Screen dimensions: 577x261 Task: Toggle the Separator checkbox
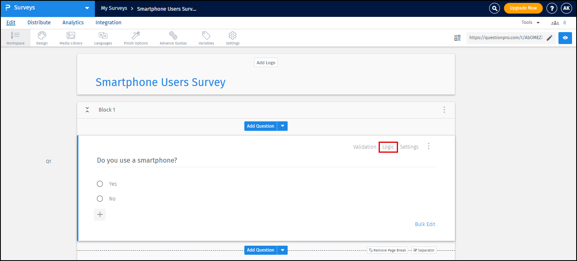point(415,250)
